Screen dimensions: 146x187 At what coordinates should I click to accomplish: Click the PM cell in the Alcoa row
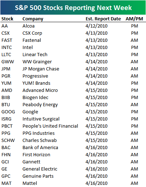pos(135,26)
